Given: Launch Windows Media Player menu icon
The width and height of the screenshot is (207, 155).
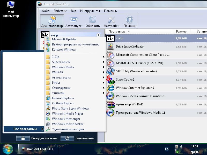Looking at the screenshot, I should click(x=48, y=114).
